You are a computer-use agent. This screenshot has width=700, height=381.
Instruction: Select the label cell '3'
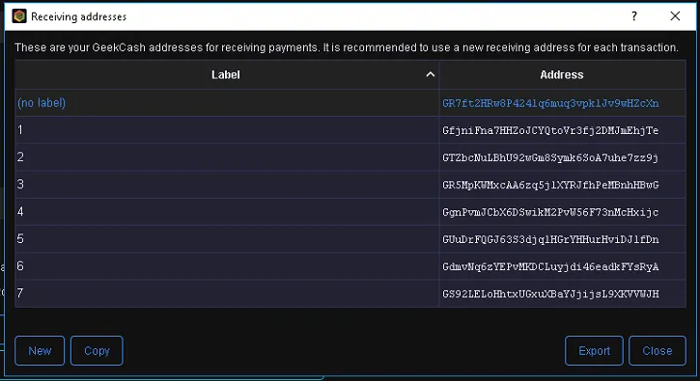coord(226,184)
